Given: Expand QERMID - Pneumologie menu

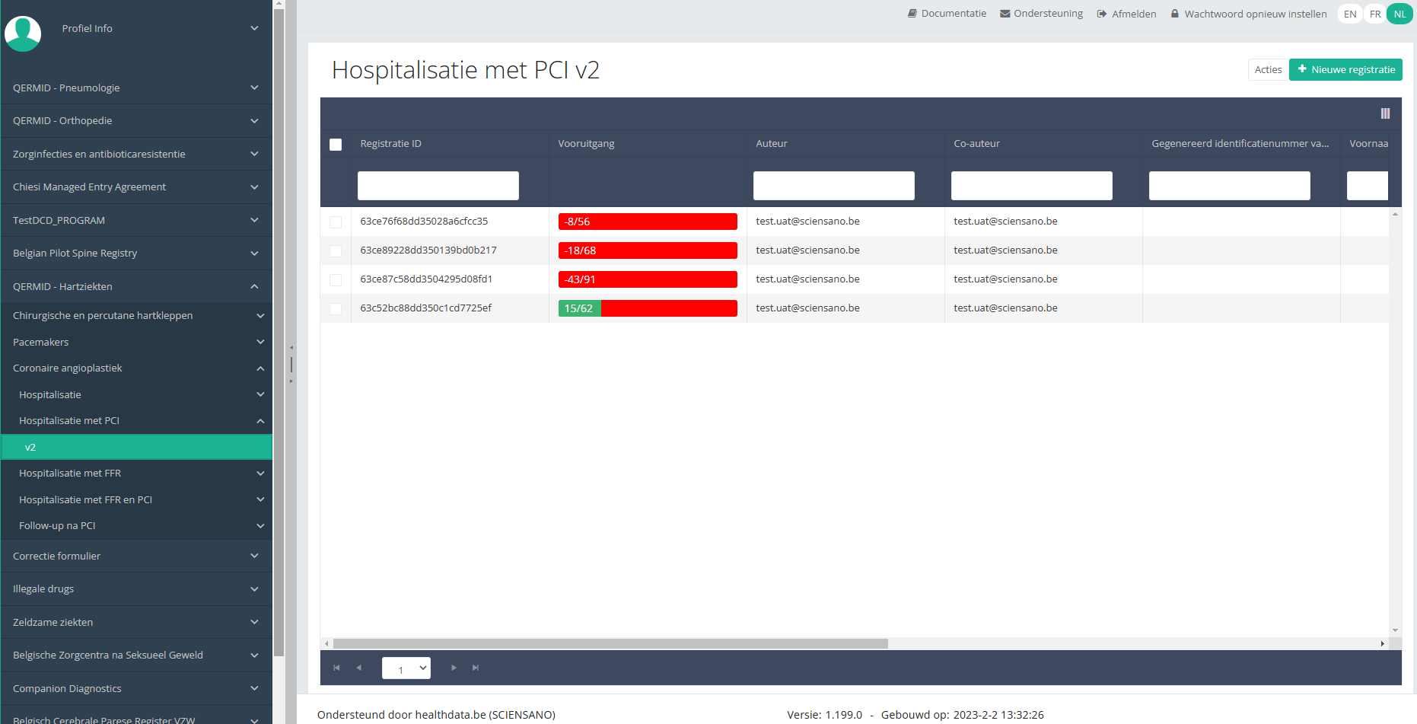Looking at the screenshot, I should pyautogui.click(x=135, y=88).
